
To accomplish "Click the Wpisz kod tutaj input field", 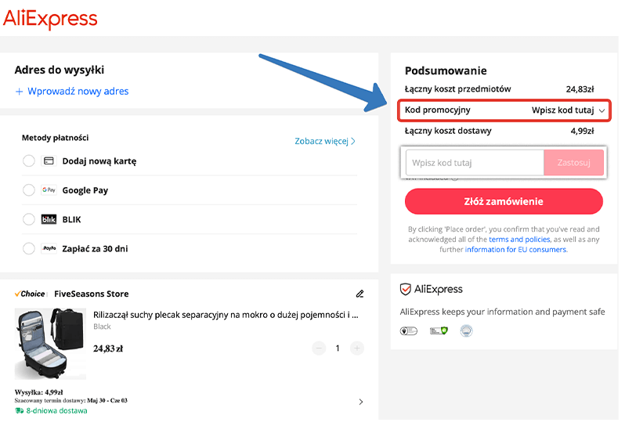I will click(x=475, y=163).
